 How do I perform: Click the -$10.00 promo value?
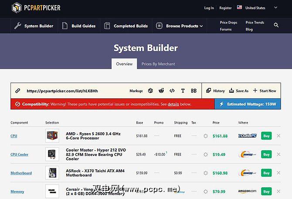pos(160,154)
